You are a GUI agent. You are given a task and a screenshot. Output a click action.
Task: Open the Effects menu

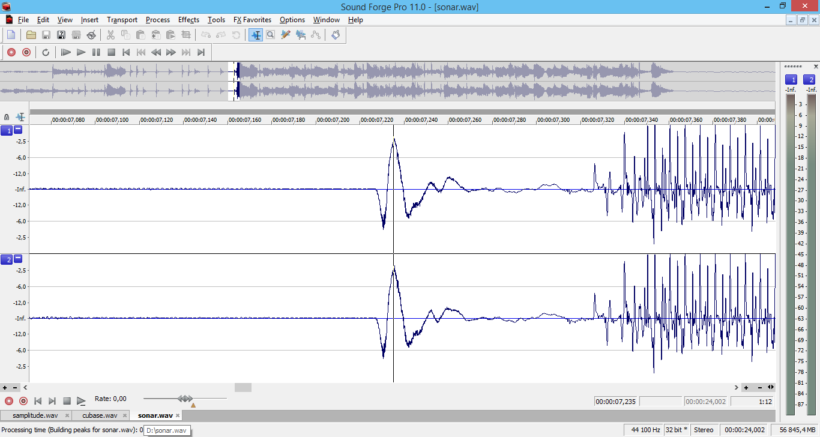coord(188,20)
